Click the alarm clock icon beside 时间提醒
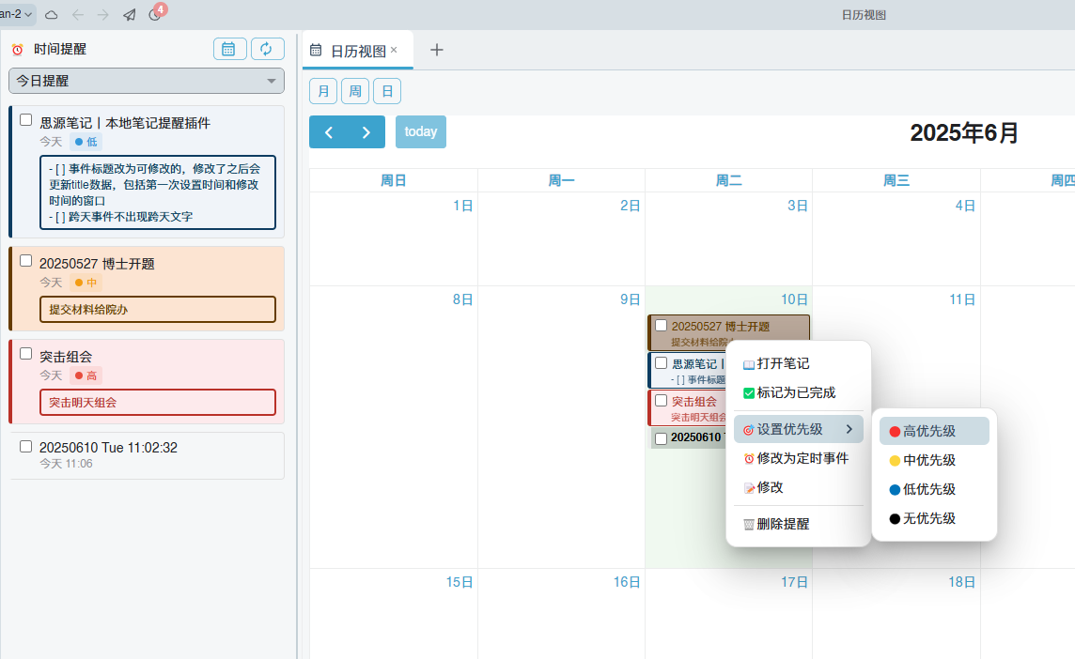This screenshot has width=1075, height=659. coord(18,50)
